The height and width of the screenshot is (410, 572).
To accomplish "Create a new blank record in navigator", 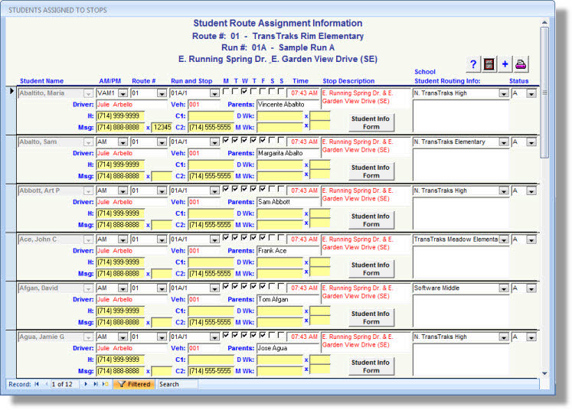I will (x=106, y=384).
